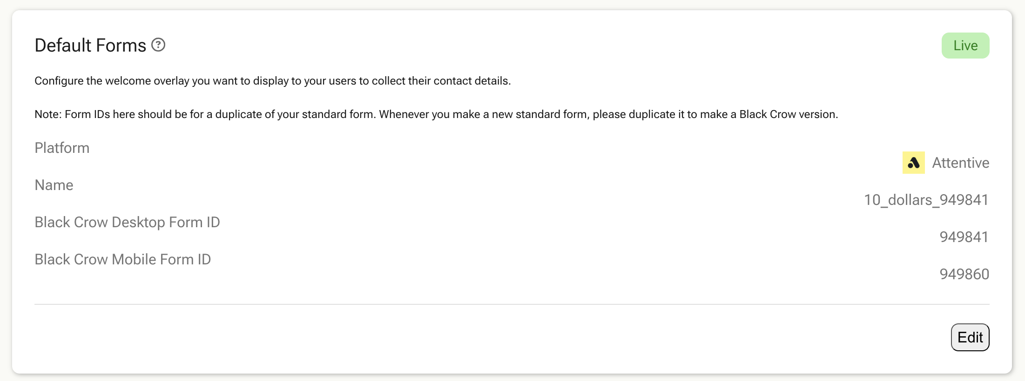This screenshot has width=1025, height=381.
Task: Select the Black Crow Desktop Form ID label
Action: tap(127, 222)
